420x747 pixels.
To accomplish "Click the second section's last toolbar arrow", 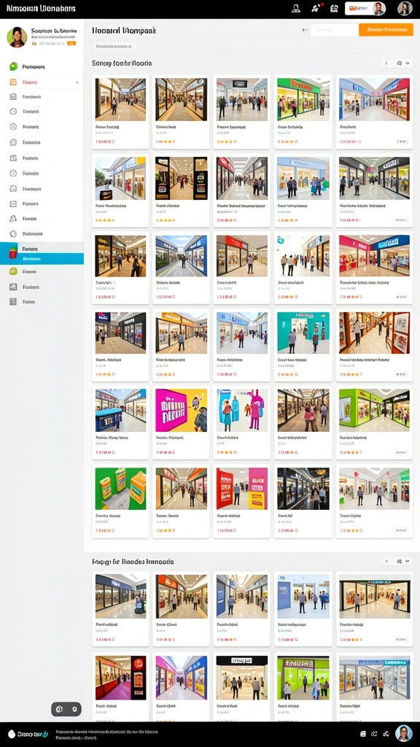I will coord(408,561).
